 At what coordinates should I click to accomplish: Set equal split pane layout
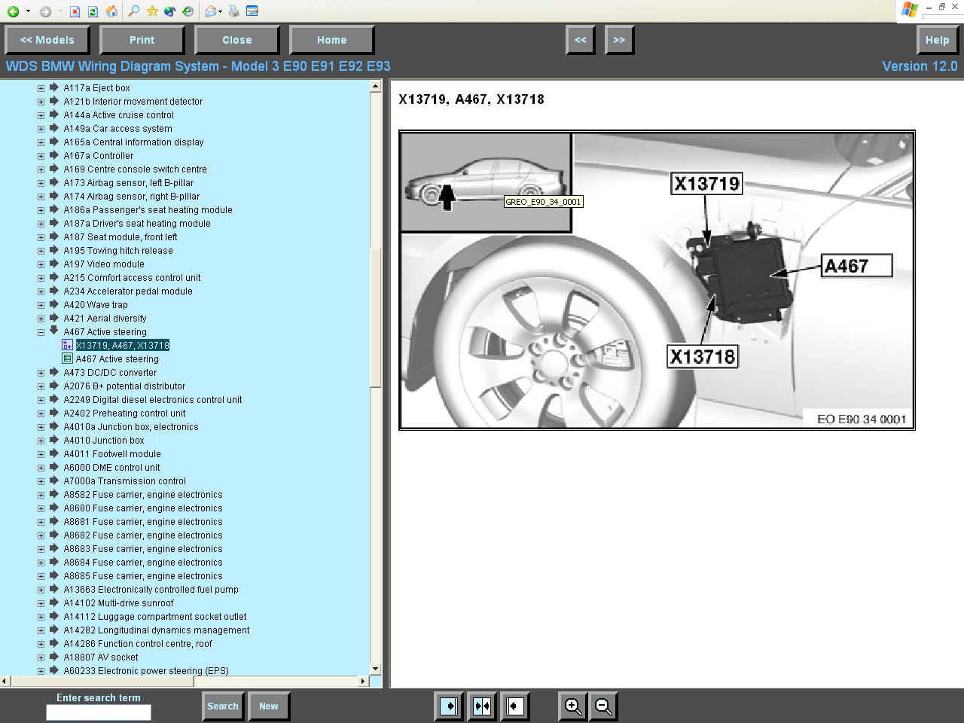pos(482,706)
